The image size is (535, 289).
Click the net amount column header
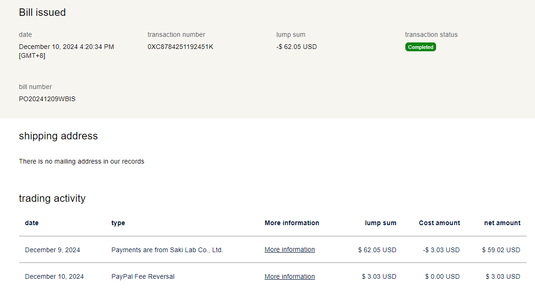[x=502, y=223]
